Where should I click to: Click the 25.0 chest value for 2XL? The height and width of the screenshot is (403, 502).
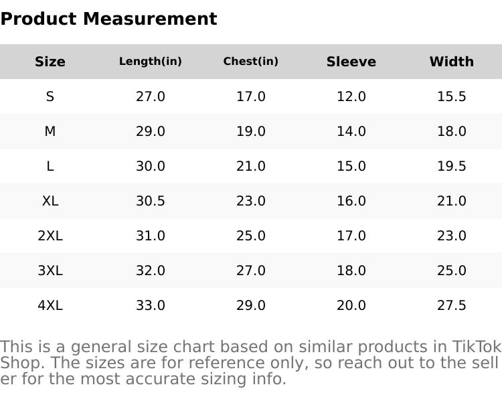point(251,236)
